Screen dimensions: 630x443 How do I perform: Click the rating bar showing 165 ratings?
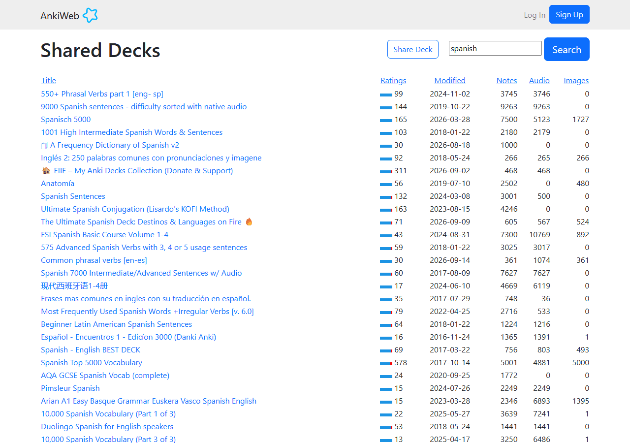pos(386,120)
